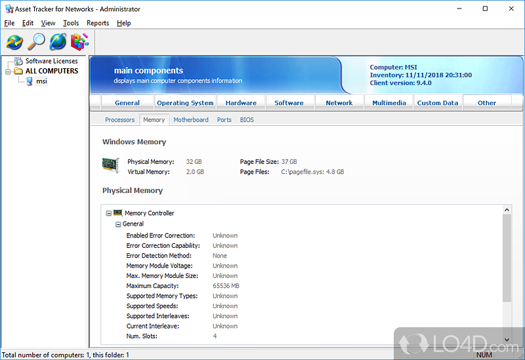
Task: Click the magnifying glass search icon
Action: pyautogui.click(x=36, y=43)
